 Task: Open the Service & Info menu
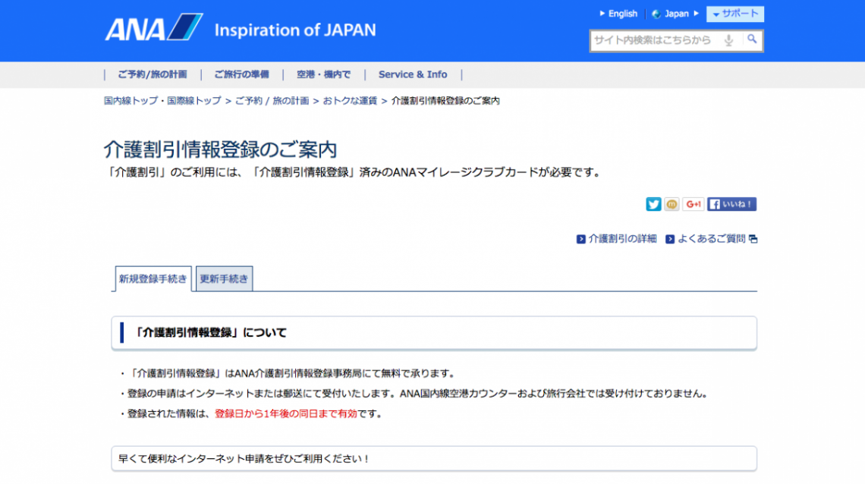(x=413, y=74)
